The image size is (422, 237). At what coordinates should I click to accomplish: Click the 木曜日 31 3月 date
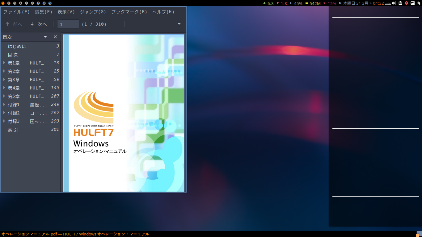coord(356,3)
